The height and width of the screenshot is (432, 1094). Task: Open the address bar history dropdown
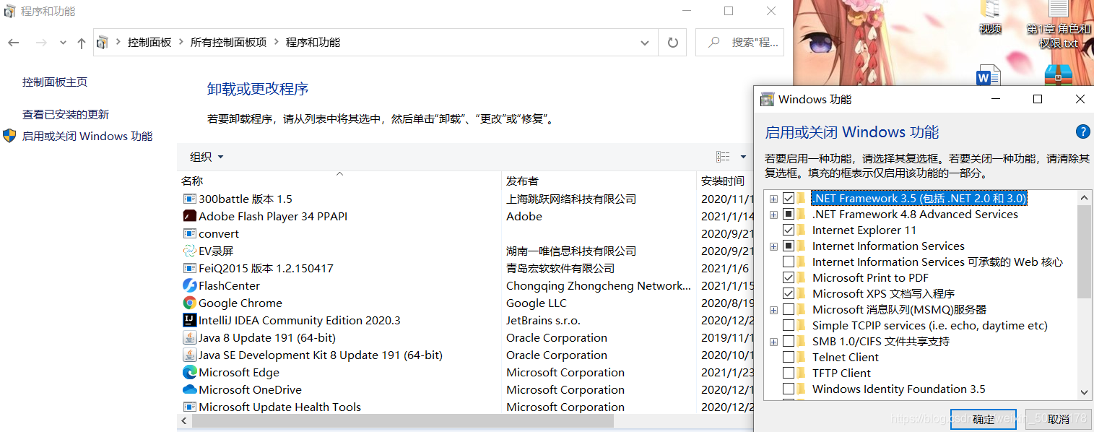point(645,43)
